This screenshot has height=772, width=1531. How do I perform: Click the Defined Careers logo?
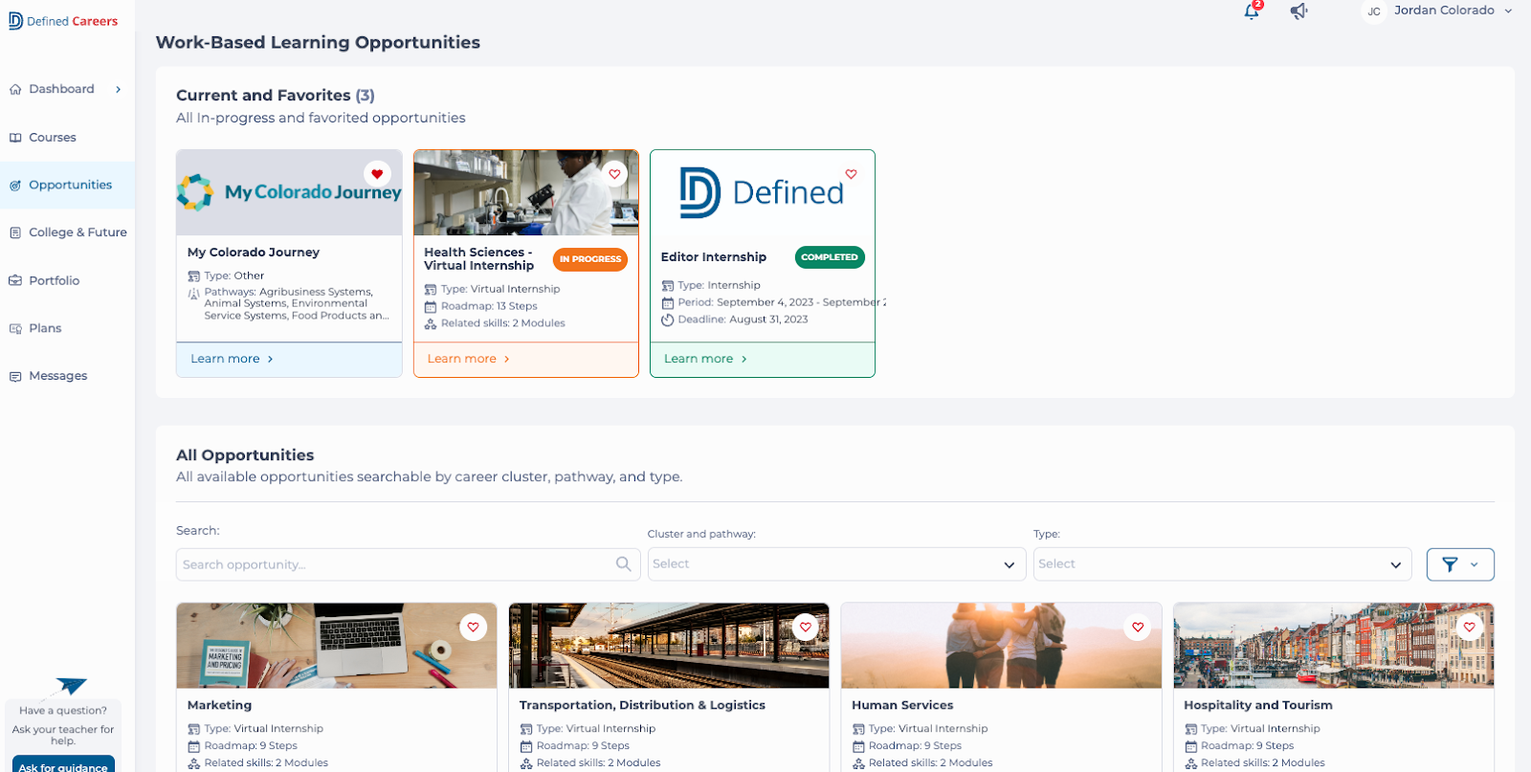(x=63, y=21)
